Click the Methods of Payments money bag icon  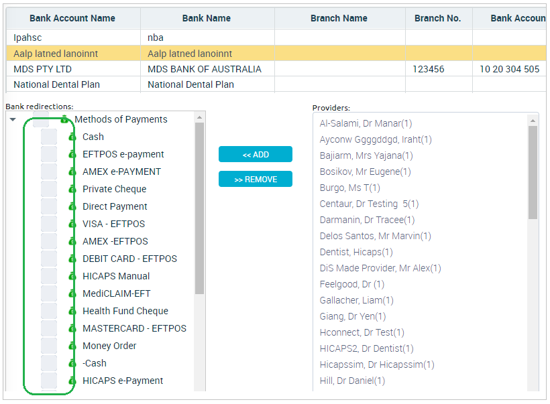64,119
